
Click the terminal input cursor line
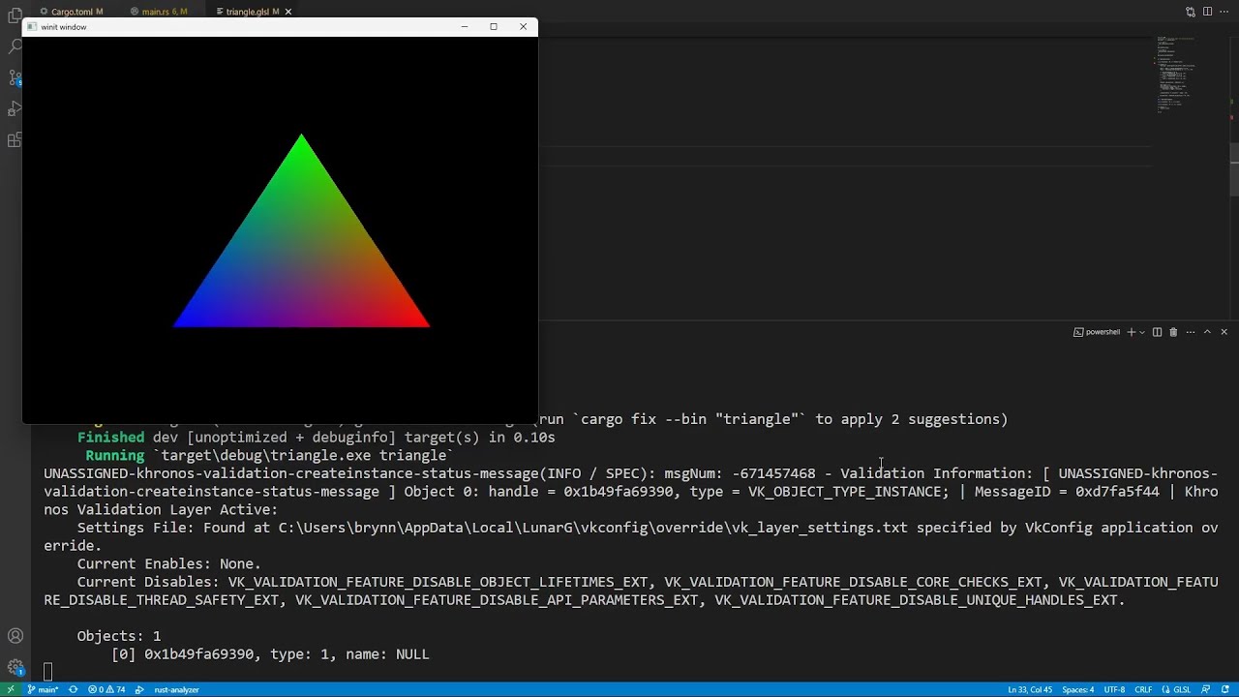pos(47,672)
